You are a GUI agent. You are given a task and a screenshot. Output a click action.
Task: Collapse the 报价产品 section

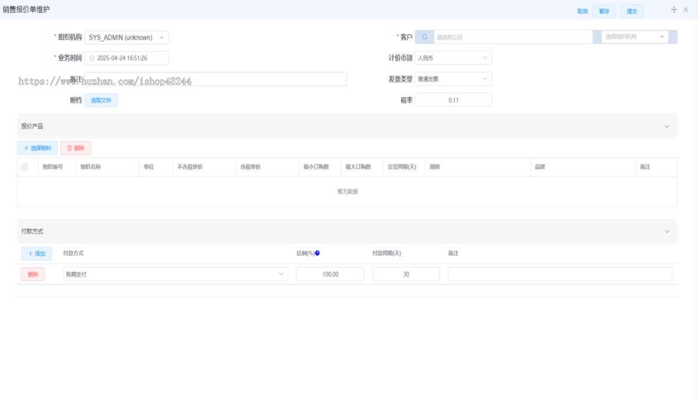[x=667, y=126]
